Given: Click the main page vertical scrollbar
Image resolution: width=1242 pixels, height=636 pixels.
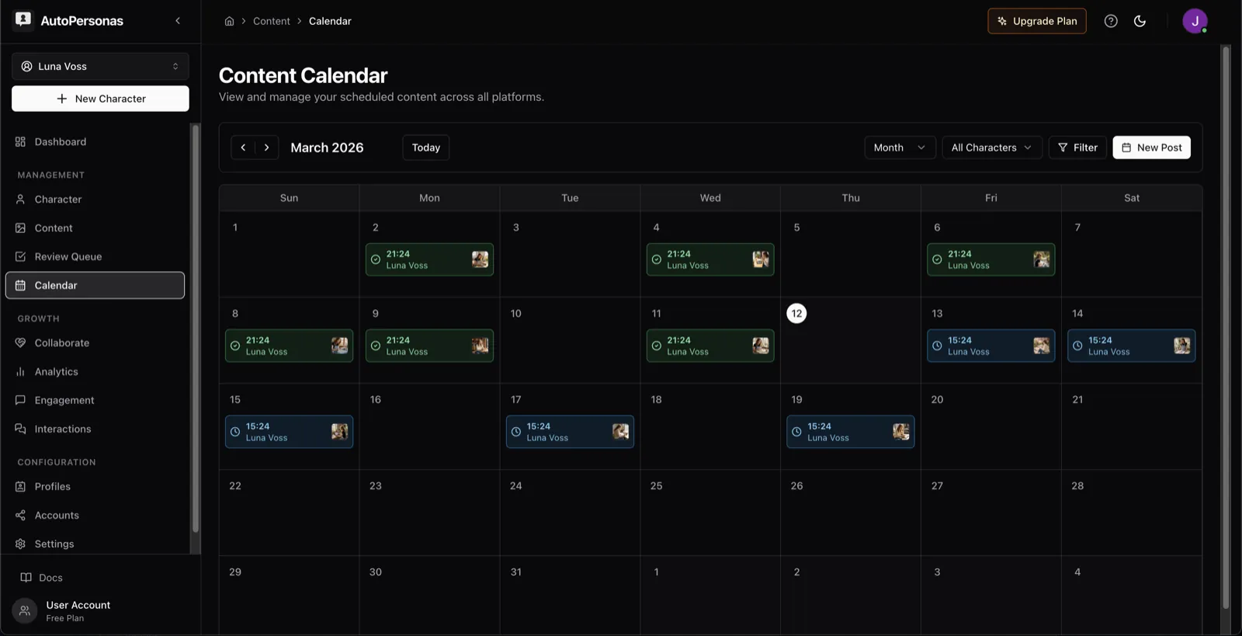Looking at the screenshot, I should click(1226, 326).
